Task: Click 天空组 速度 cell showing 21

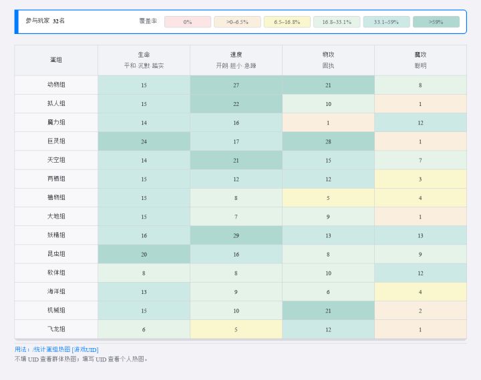Action: click(x=236, y=160)
